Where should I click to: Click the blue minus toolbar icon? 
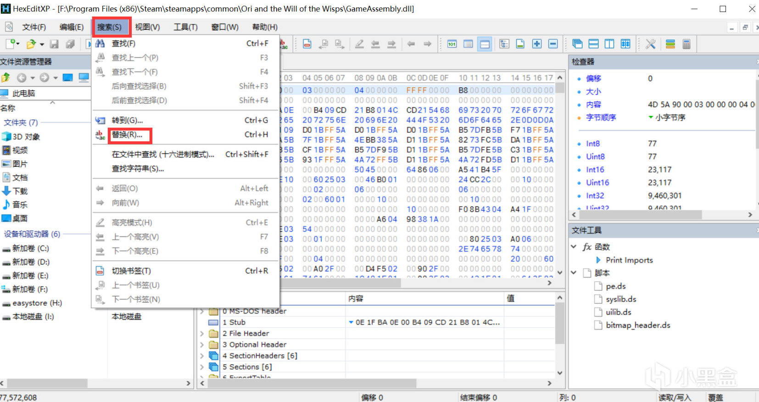[553, 44]
